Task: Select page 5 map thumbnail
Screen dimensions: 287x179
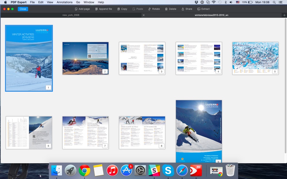Action: coord(255,58)
